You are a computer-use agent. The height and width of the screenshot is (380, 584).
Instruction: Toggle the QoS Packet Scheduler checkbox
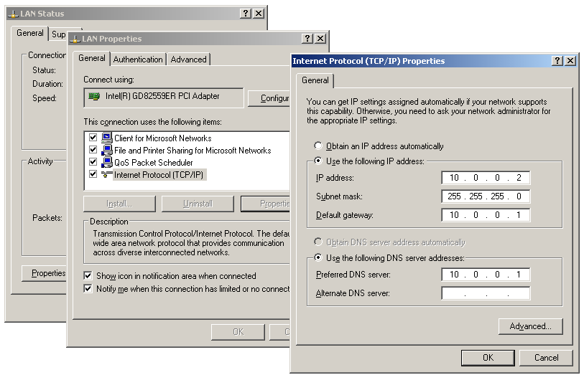[x=93, y=162]
